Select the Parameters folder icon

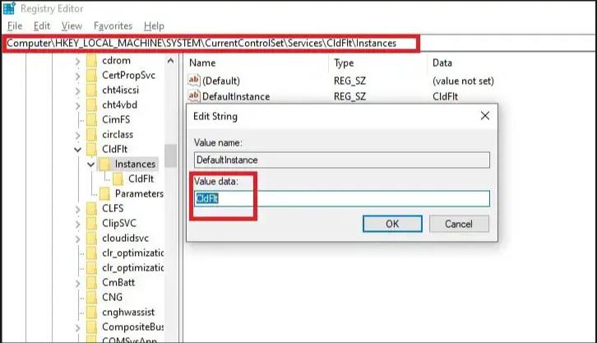click(x=104, y=193)
